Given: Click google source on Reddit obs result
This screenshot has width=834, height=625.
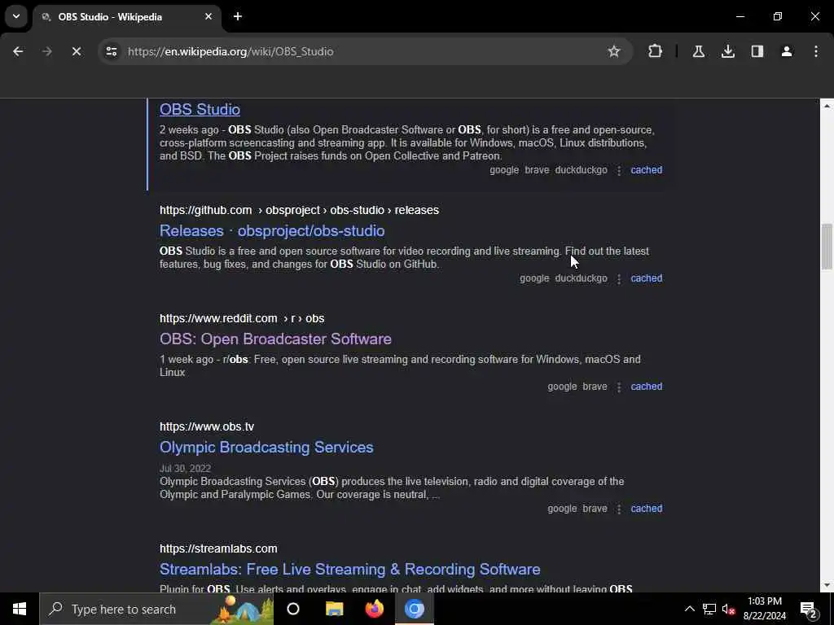Looking at the screenshot, I should click(562, 387).
